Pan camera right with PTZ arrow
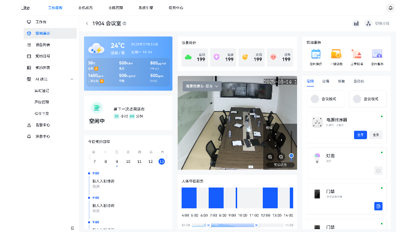The image size is (412, 232). tap(282, 140)
